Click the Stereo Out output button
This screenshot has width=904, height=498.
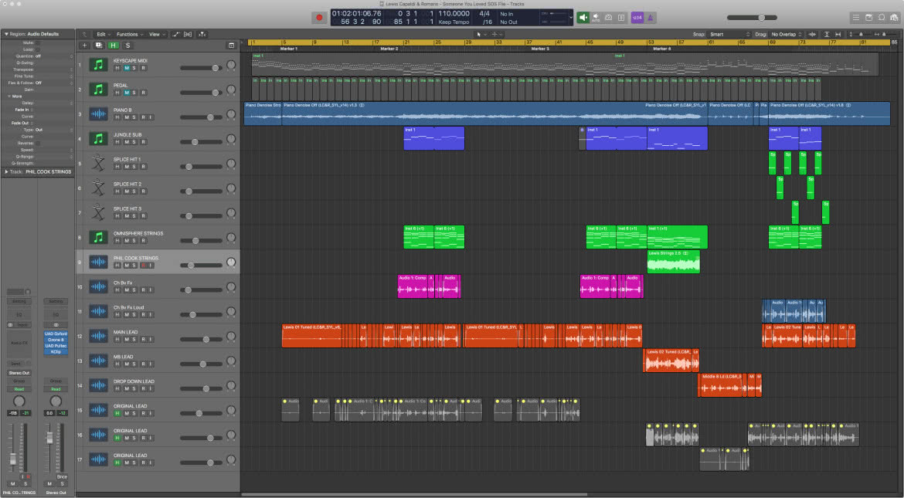coord(19,373)
